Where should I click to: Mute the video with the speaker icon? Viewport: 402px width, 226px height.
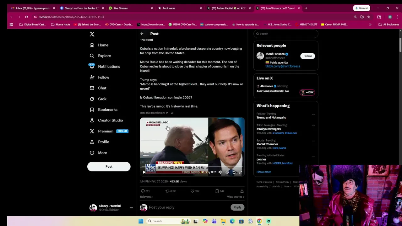tap(220, 172)
